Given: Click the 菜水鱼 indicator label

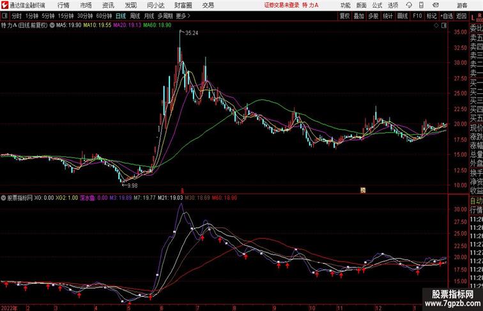Looking at the screenshot, I should 87,198.
